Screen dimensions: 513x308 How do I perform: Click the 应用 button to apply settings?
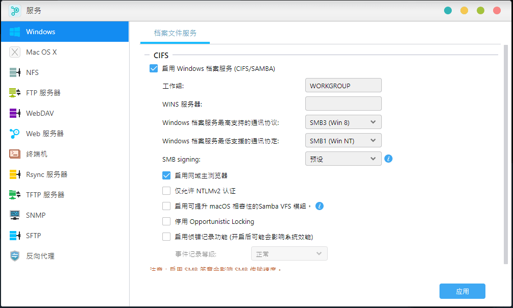462,291
